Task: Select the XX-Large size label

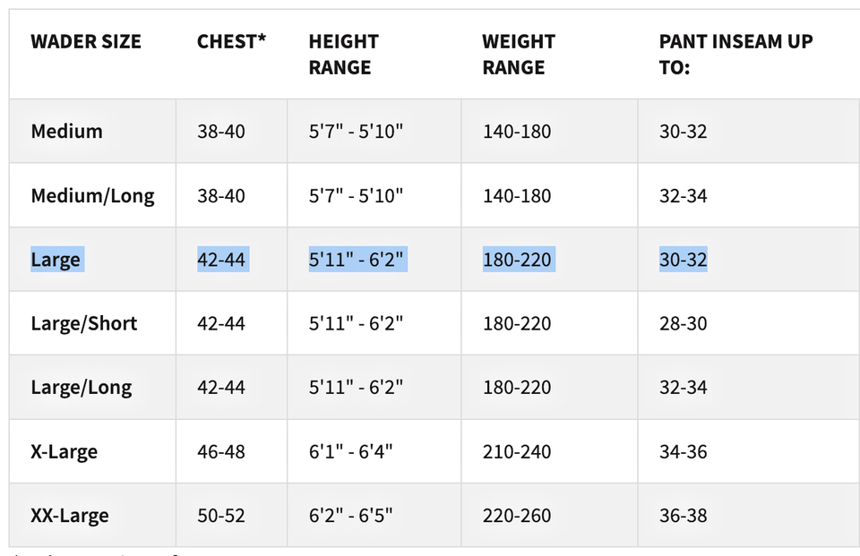Action: pyautogui.click(x=70, y=517)
